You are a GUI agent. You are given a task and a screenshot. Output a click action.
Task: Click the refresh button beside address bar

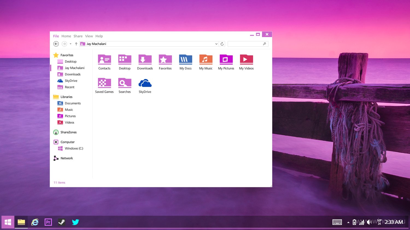tap(222, 44)
